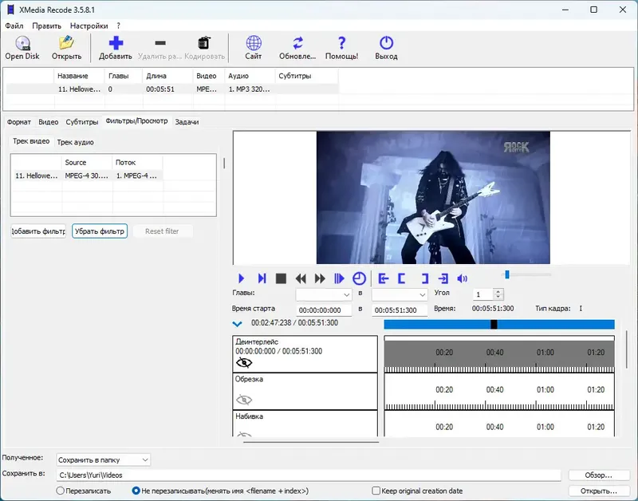Expand the Главы chapter dropdown
The image size is (638, 501).
click(323, 294)
